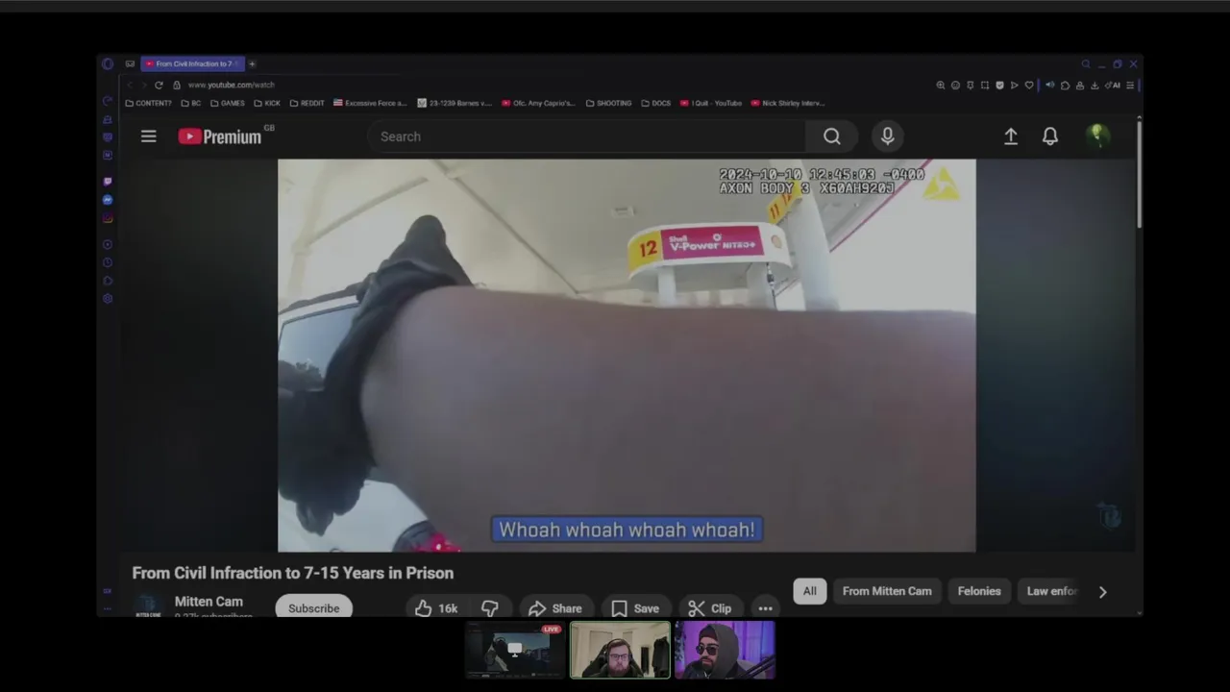Screen dimensions: 1230x692
Task: Open the upload/create video icon
Action: tap(1011, 136)
